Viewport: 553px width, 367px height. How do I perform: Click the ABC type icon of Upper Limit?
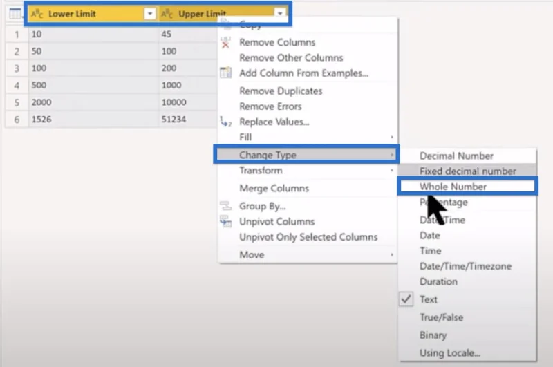(x=167, y=14)
